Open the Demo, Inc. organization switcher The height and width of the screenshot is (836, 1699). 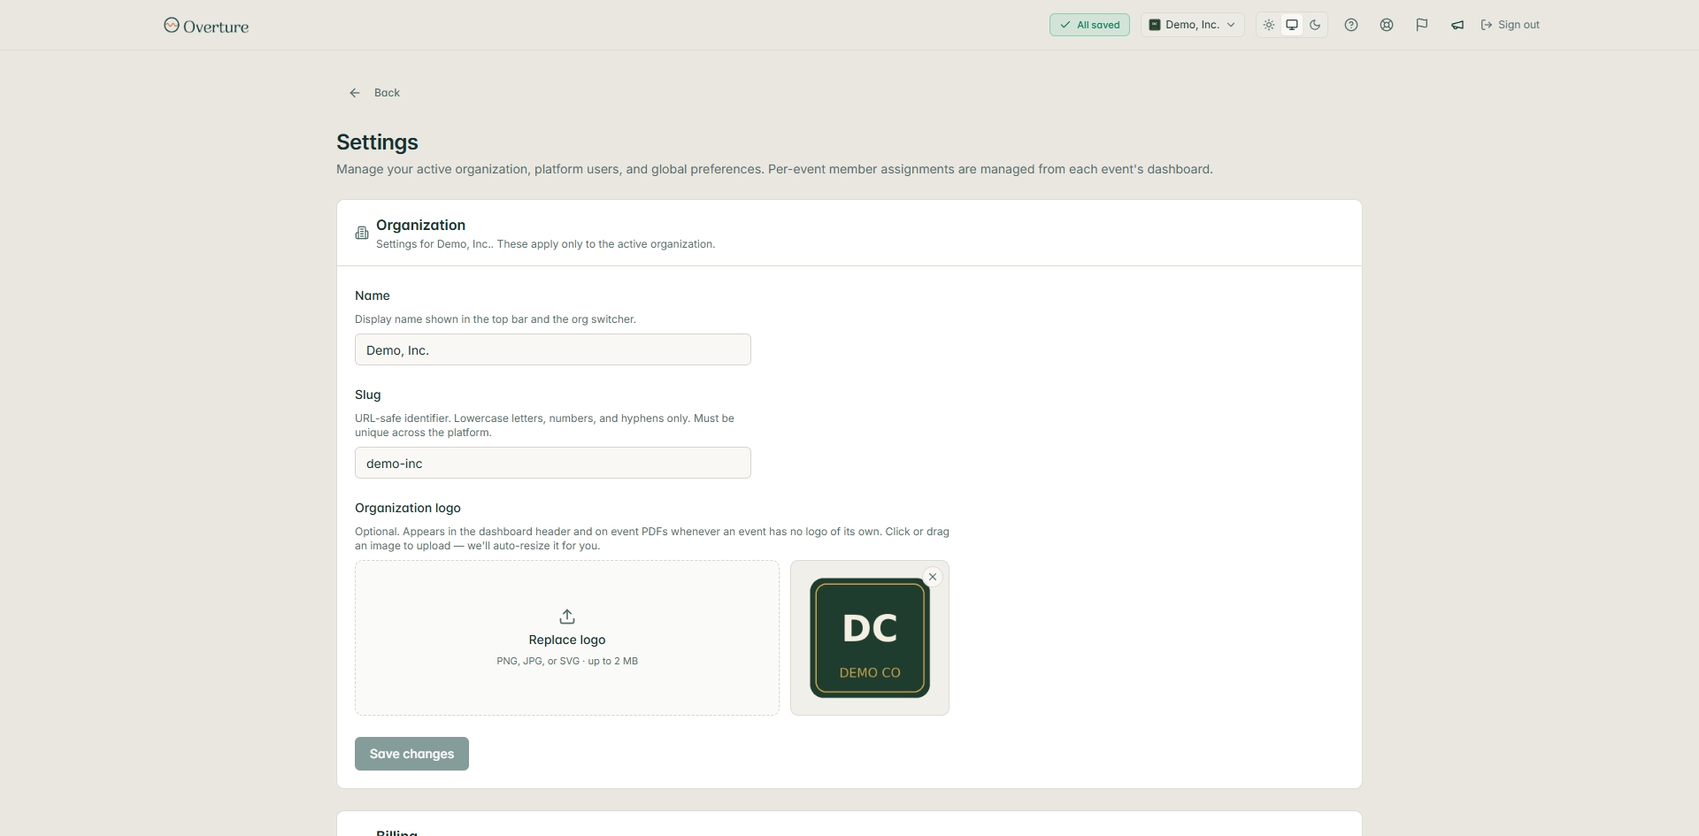[1192, 25]
